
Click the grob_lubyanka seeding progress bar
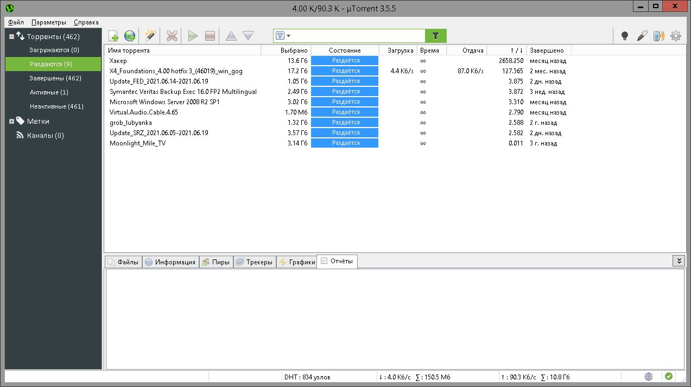point(345,123)
